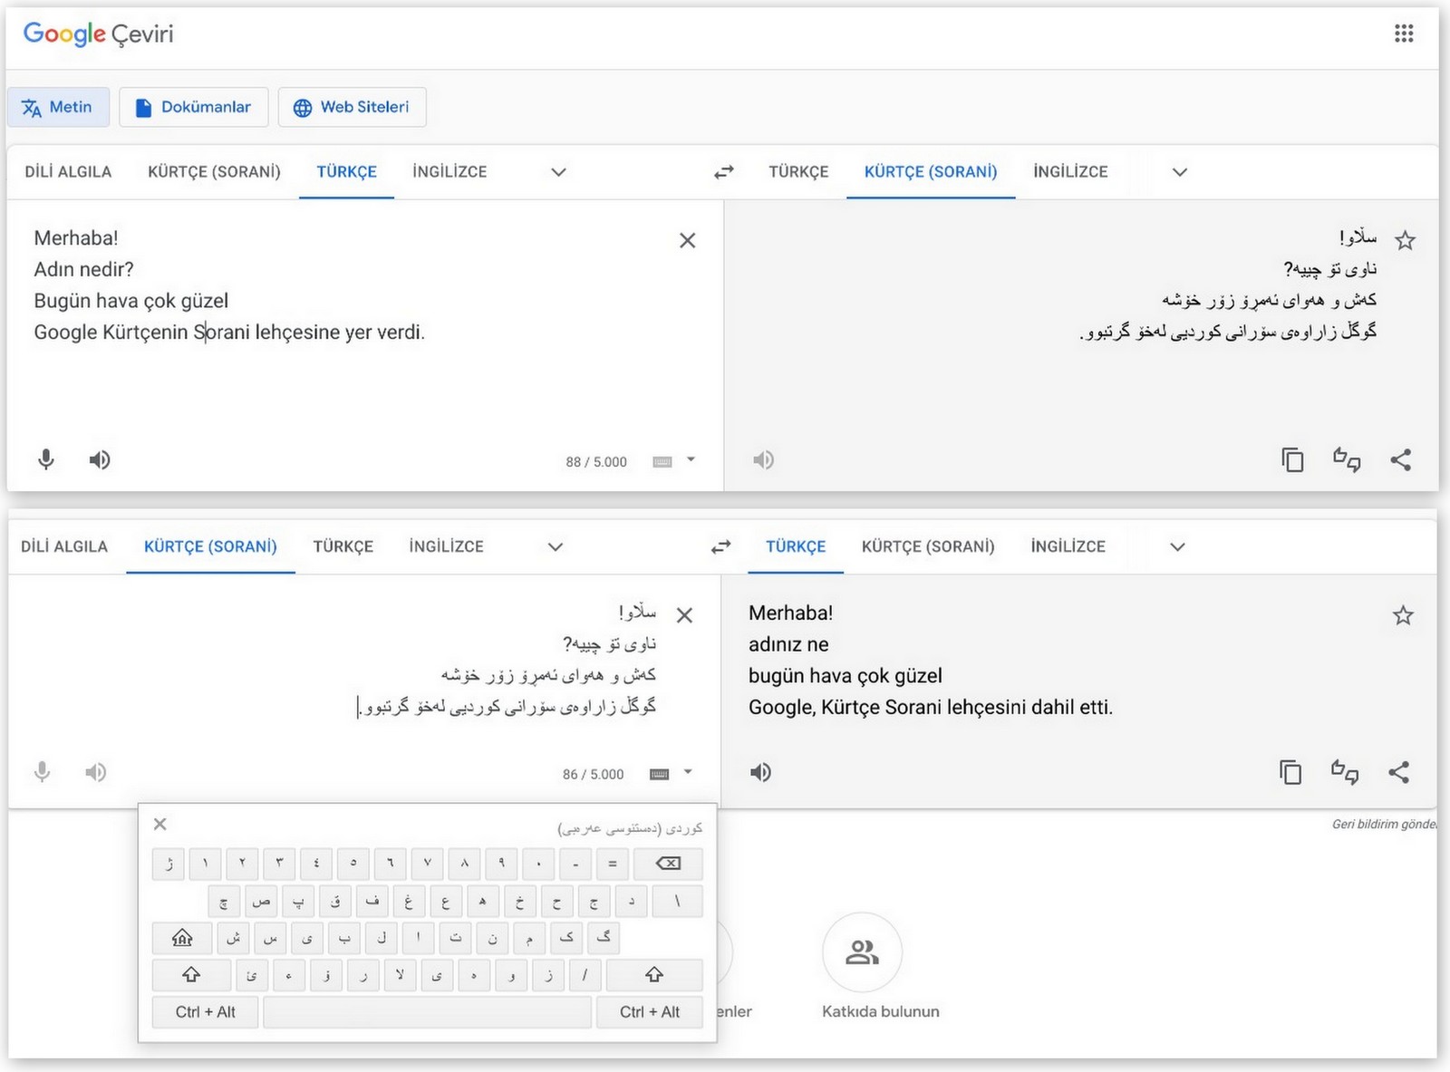Screen dimensions: 1450x1072
Task: Click the translated line 'adınız ne'
Action: (788, 644)
